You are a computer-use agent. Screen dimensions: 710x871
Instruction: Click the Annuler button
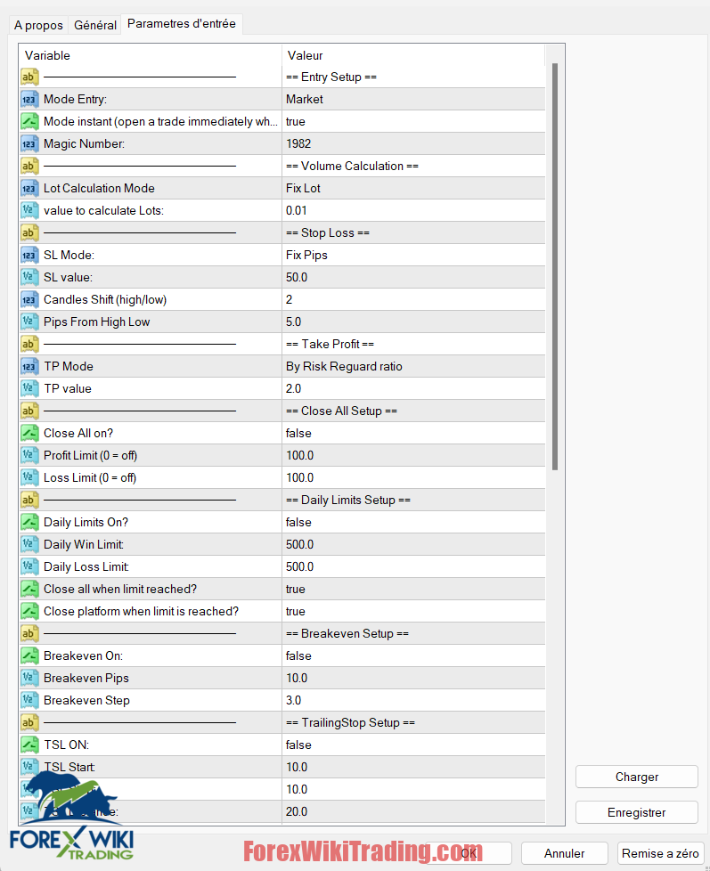(x=564, y=853)
